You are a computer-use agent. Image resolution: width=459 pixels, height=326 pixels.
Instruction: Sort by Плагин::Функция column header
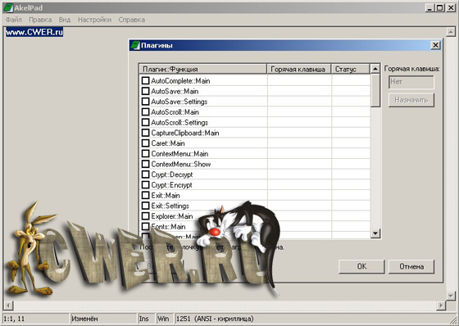tap(203, 69)
